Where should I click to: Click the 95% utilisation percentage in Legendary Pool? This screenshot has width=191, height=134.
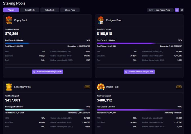88,107
